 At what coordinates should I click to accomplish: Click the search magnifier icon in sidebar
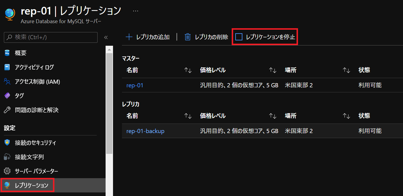coord(10,37)
